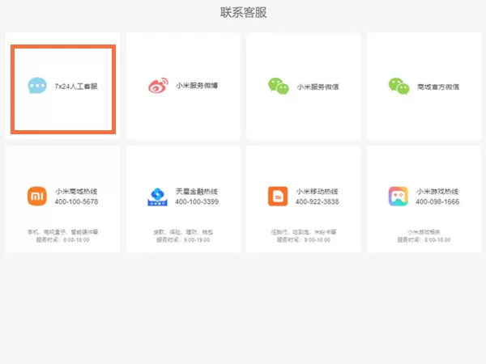
Task: Click the 联系客服 page heading
Action: click(243, 12)
